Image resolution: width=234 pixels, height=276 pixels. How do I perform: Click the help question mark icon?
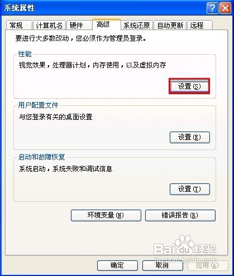pos(212,8)
